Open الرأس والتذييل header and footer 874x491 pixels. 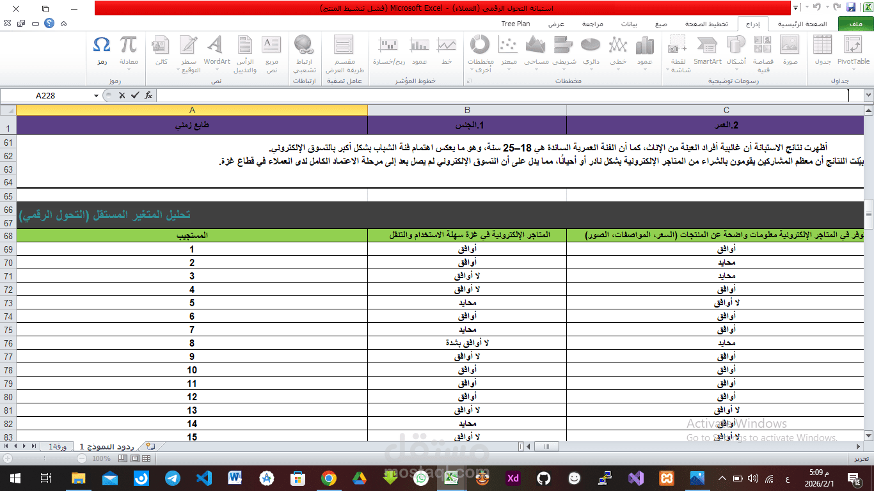(x=246, y=54)
